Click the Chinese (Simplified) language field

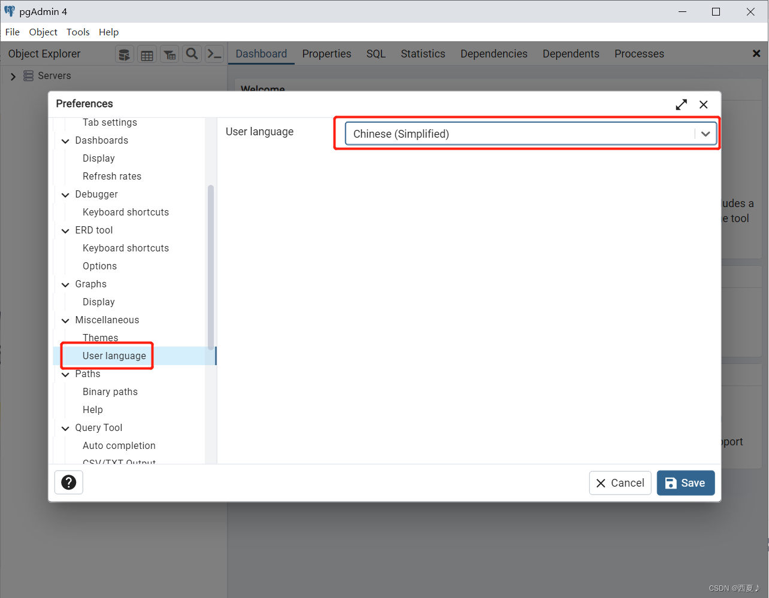(530, 134)
